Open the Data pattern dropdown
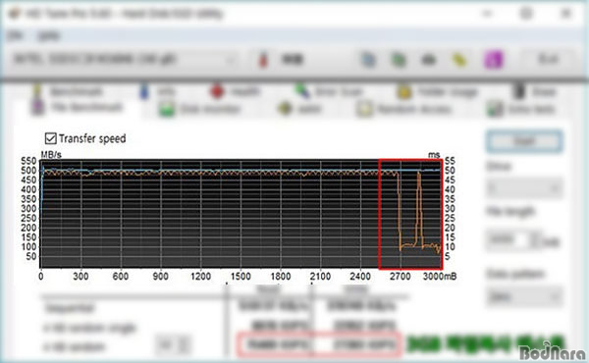This screenshot has height=363, width=589. 524,297
